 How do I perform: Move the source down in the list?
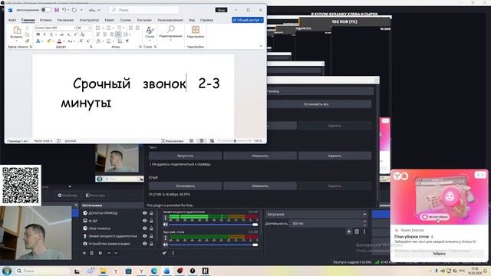tap(116, 253)
